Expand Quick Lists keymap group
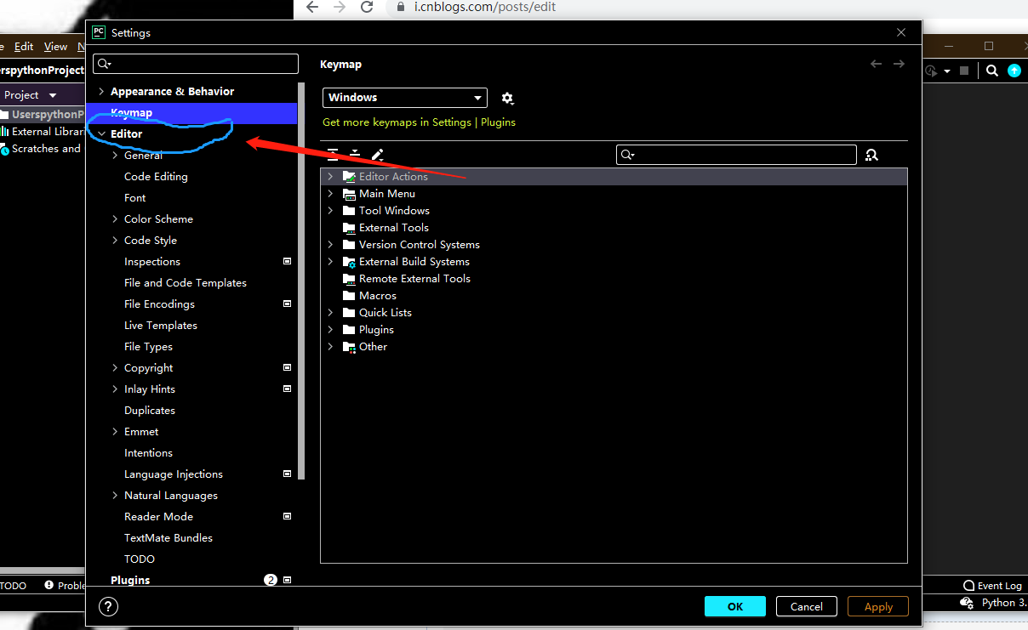 (x=330, y=312)
